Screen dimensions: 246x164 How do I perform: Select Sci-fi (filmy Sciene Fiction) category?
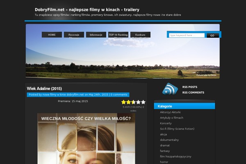point(177,129)
